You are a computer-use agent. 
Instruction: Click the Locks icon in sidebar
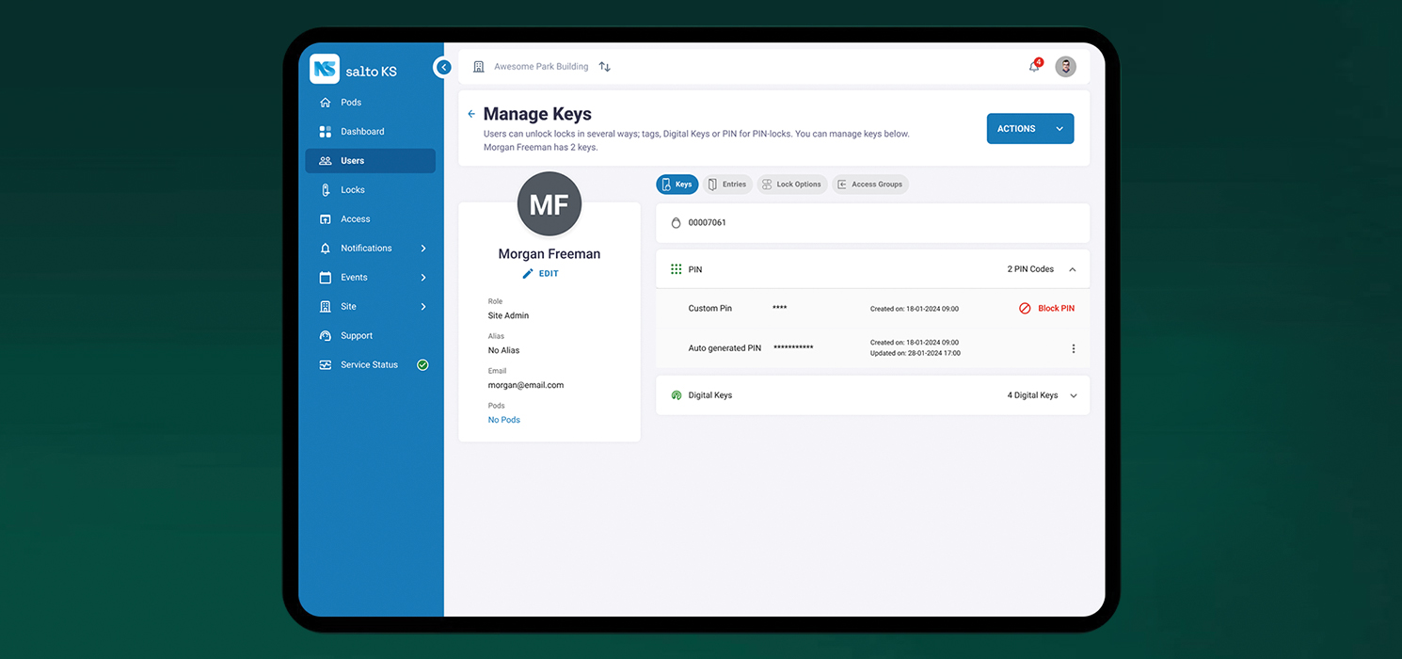326,190
